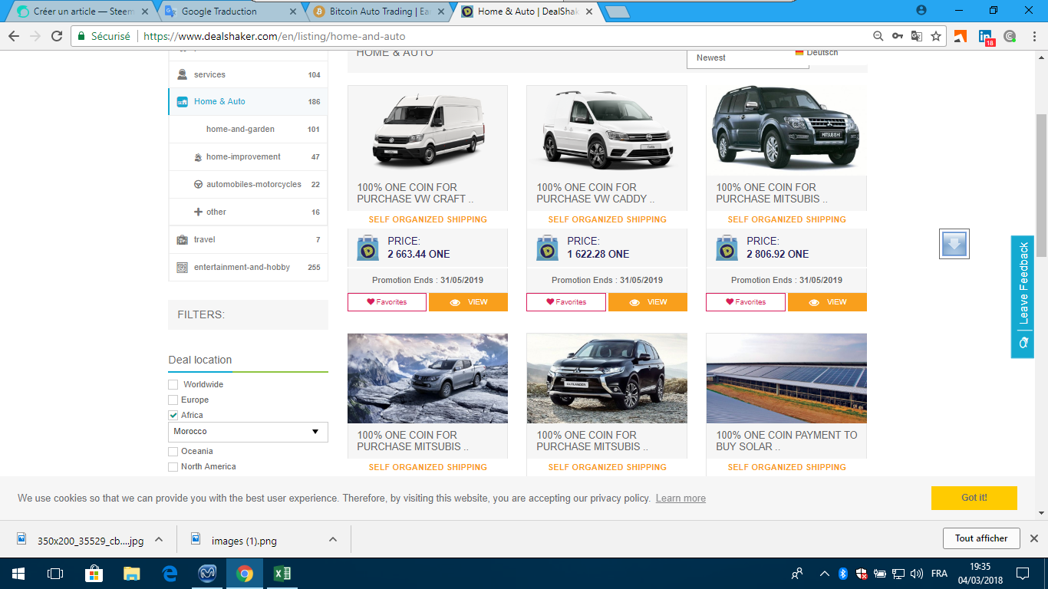This screenshot has height=589, width=1048.
Task: Reload the page with the refresh icon
Action: coord(57,36)
